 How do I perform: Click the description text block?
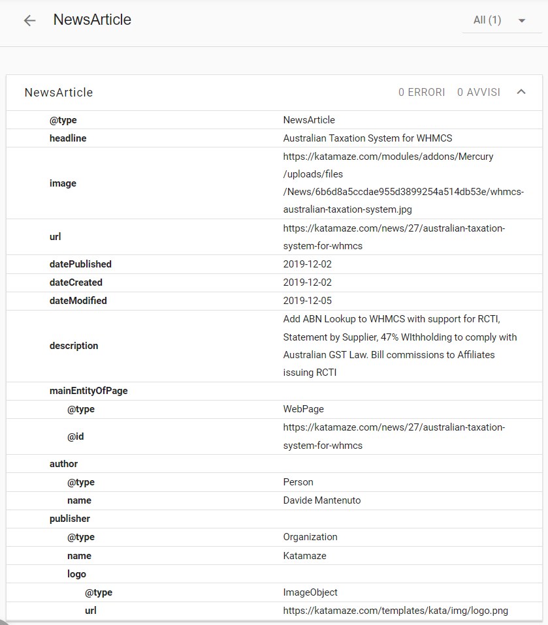pyautogui.click(x=400, y=346)
